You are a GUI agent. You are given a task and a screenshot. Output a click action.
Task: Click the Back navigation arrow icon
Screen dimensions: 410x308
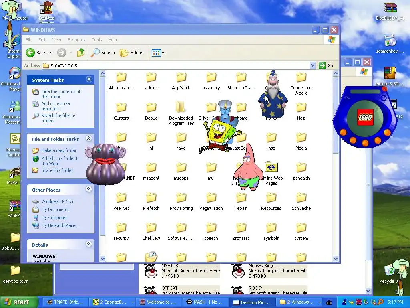[30, 53]
